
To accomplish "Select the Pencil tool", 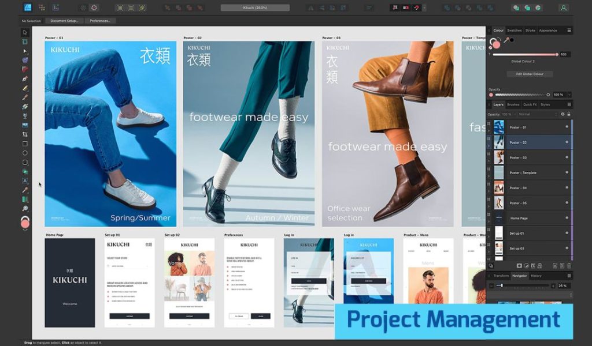I will click(x=25, y=88).
